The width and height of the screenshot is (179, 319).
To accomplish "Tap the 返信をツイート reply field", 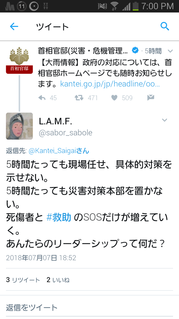I will click(x=89, y=307).
